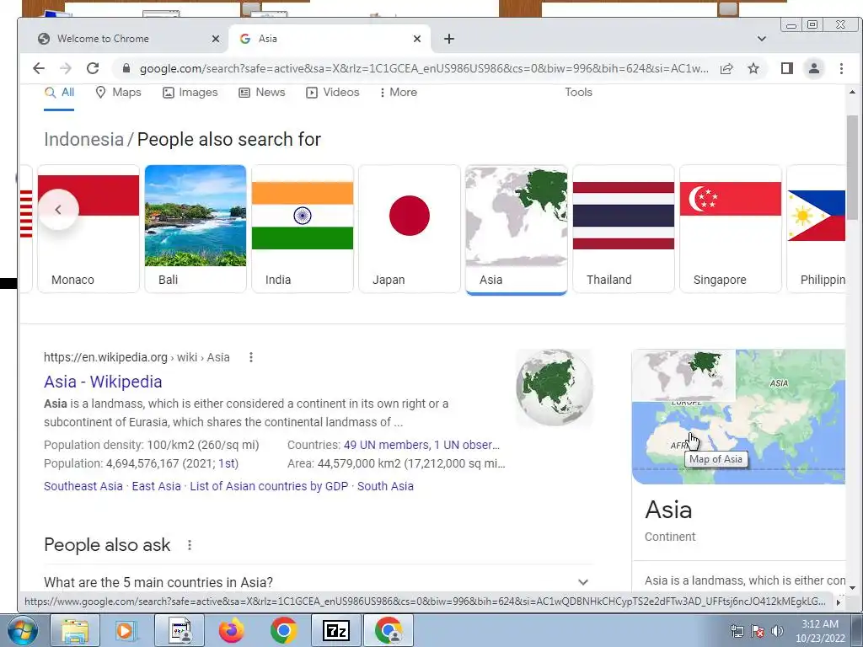Select the All search filter
The height and width of the screenshot is (647, 863).
(x=60, y=93)
